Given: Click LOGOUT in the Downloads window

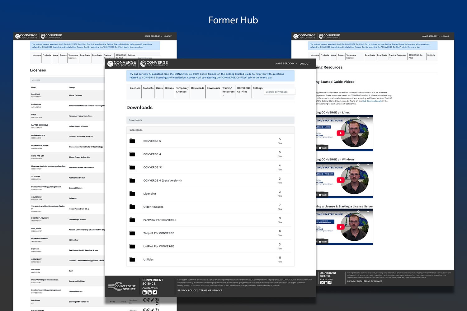Looking at the screenshot, I should coord(305,63).
